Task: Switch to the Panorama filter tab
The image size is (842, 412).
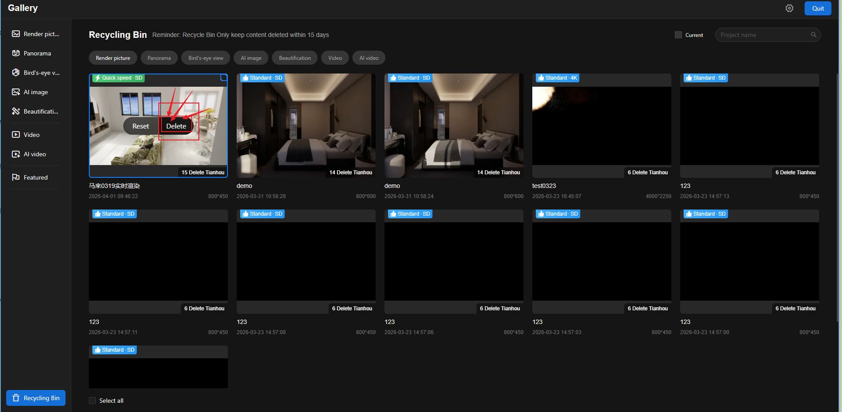Action: [159, 58]
